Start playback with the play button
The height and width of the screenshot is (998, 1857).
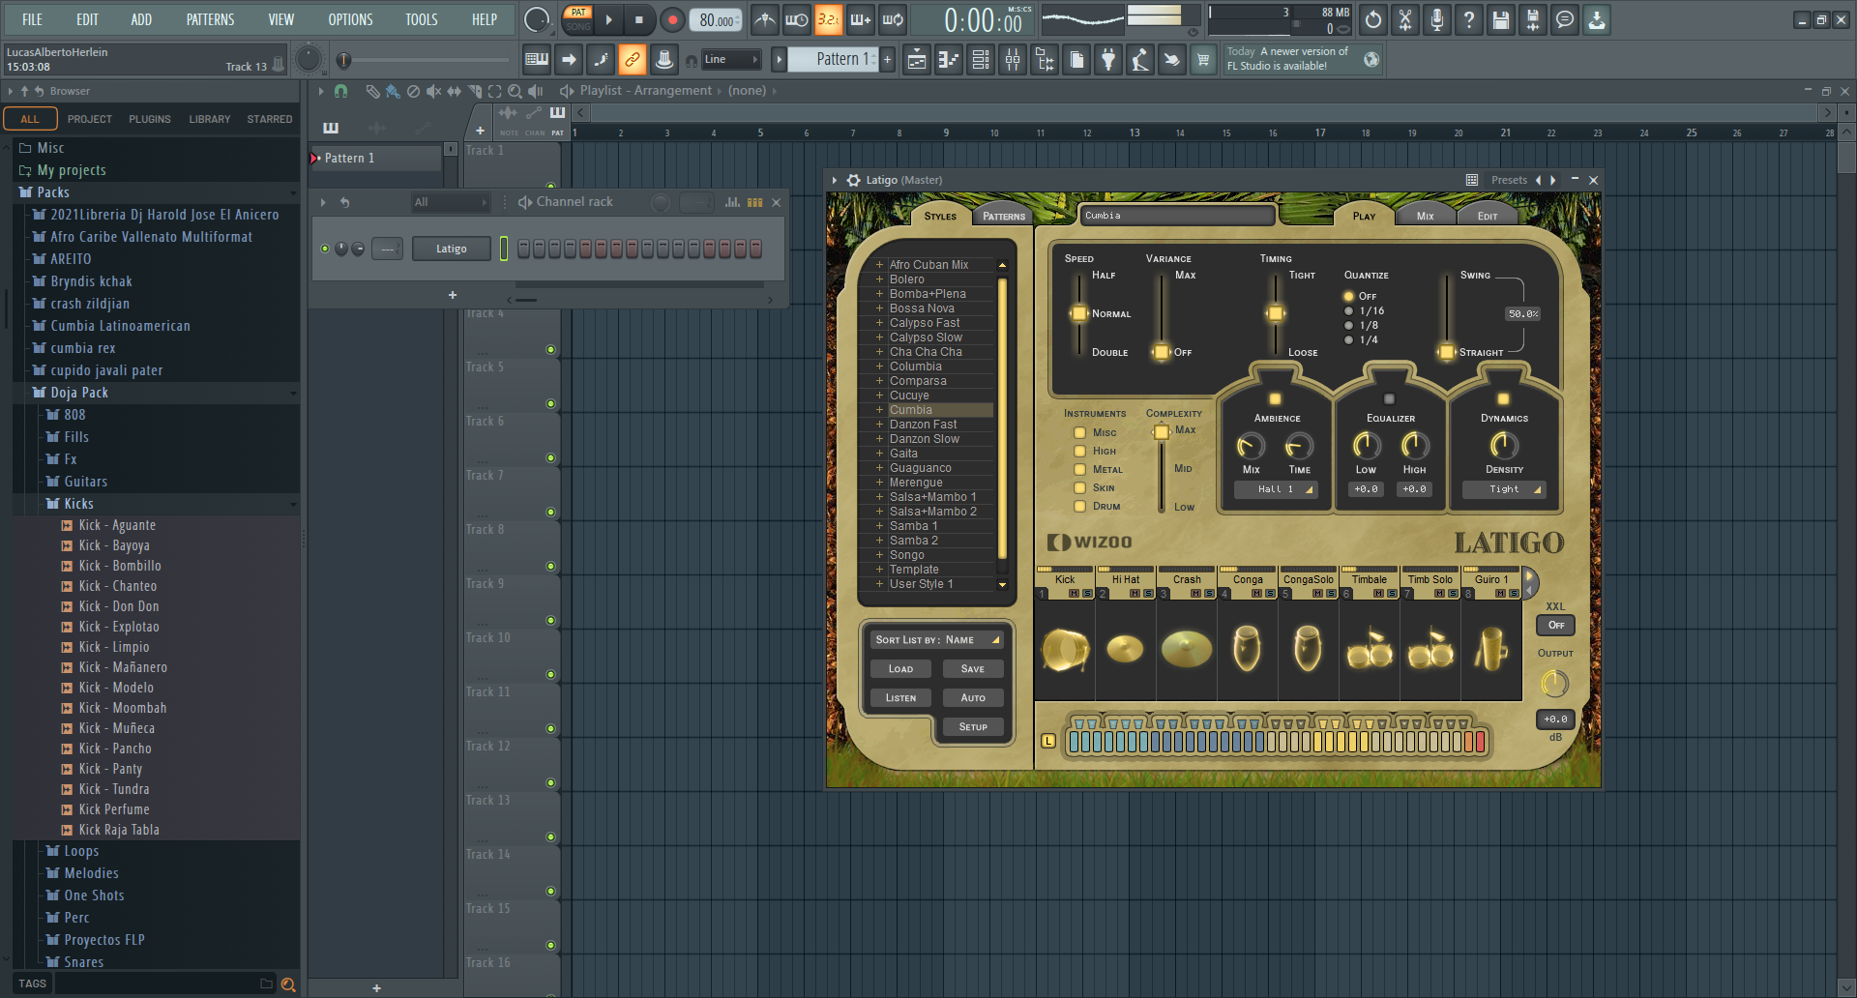pyautogui.click(x=608, y=19)
